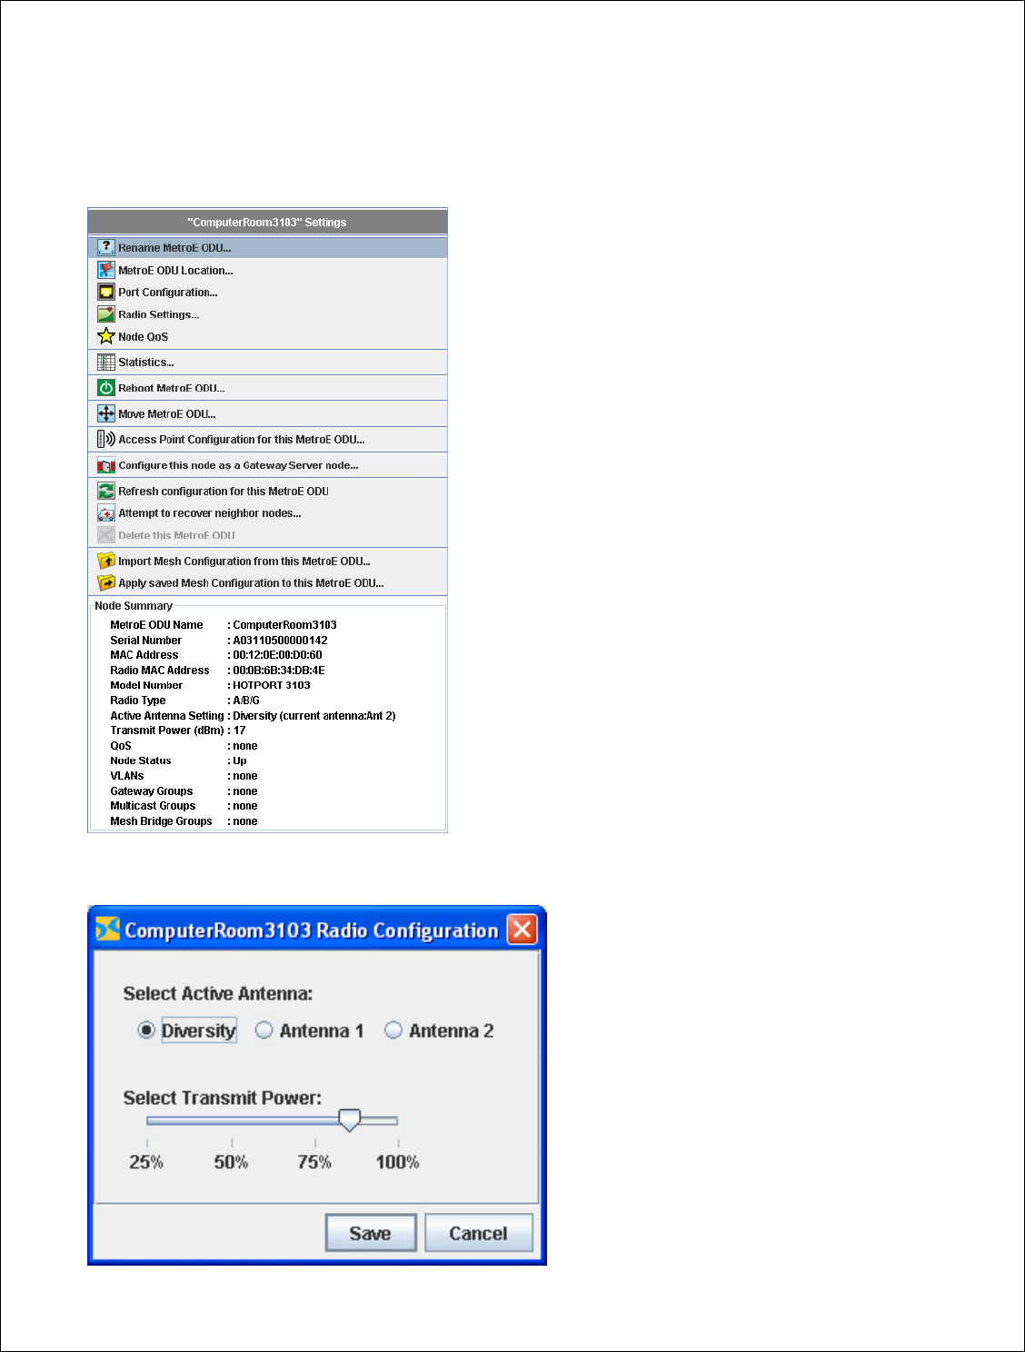Click the greyed Delete MetroE ODU icon
This screenshot has height=1352, width=1025.
click(x=106, y=535)
